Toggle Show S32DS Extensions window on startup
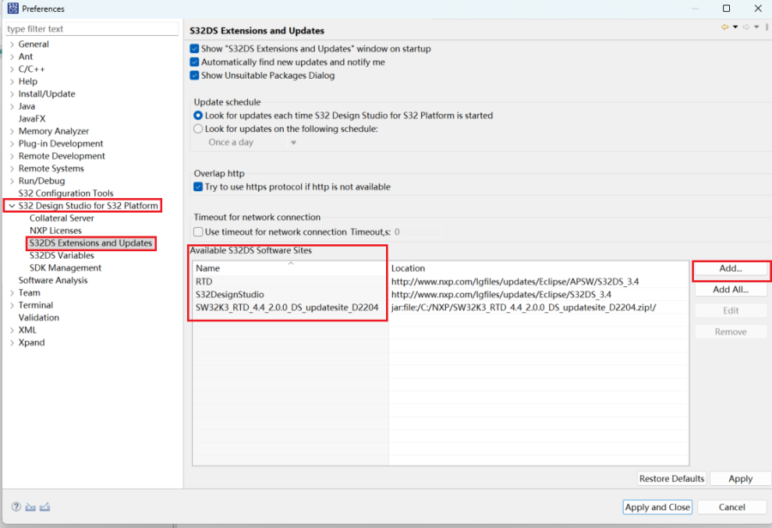The height and width of the screenshot is (528, 772). click(x=195, y=49)
